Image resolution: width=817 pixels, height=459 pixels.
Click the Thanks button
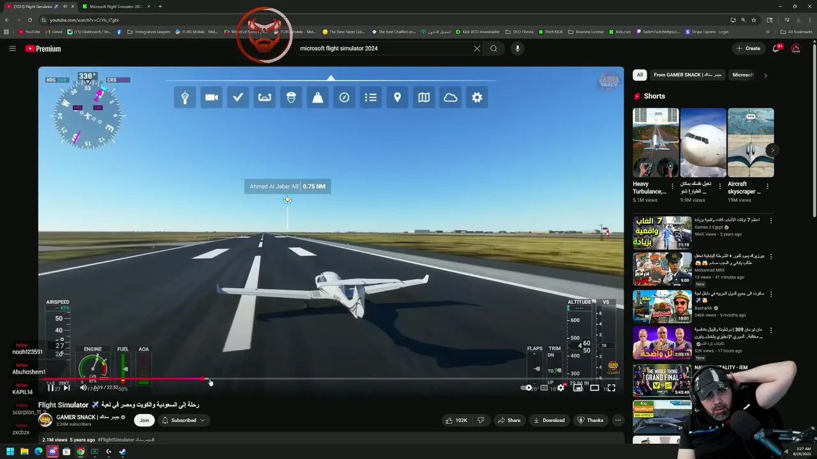click(590, 420)
